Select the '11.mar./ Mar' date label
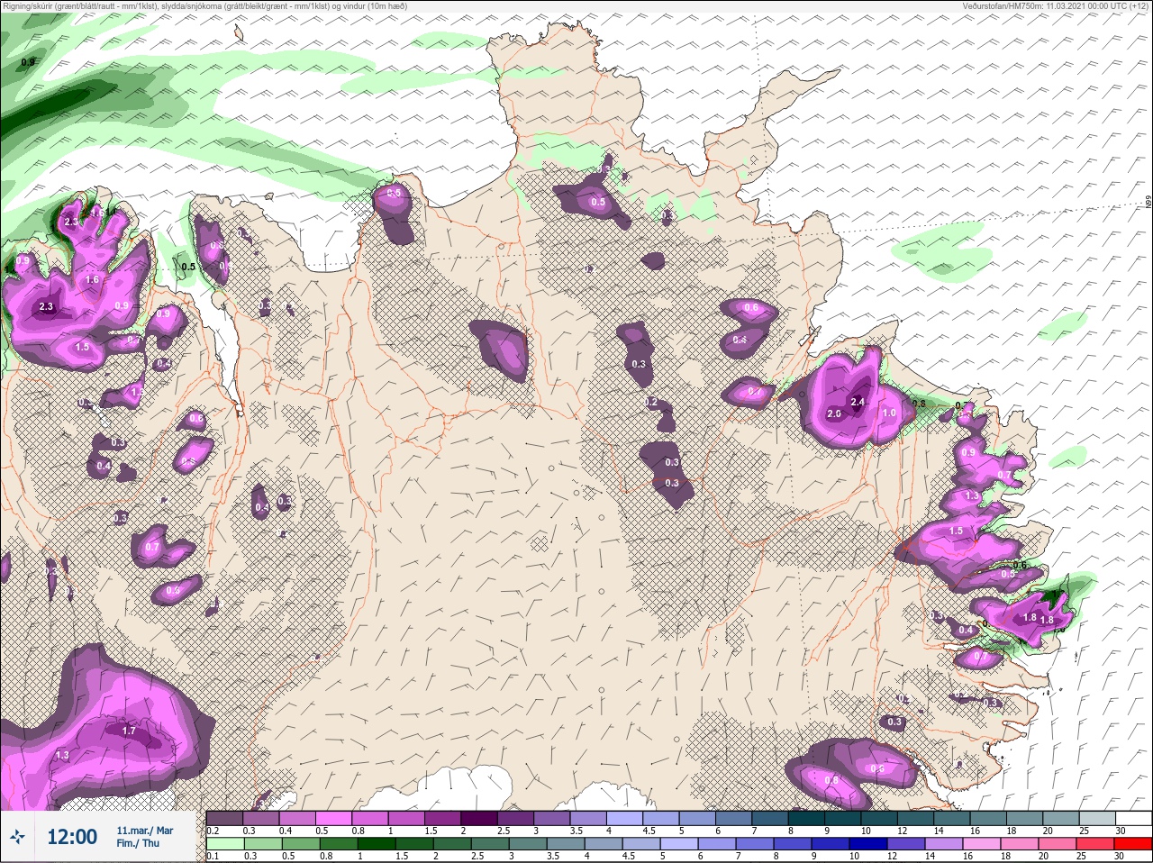 [145, 831]
